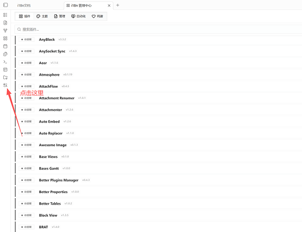Select the Auto Replacer plugin name

(51, 133)
